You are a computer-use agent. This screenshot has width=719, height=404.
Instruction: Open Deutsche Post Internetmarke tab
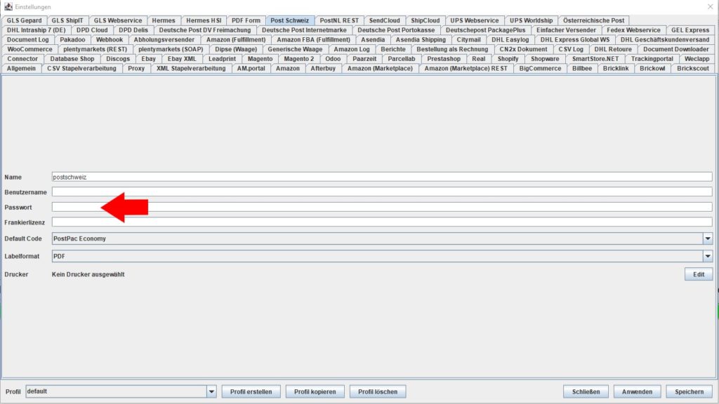(304, 30)
